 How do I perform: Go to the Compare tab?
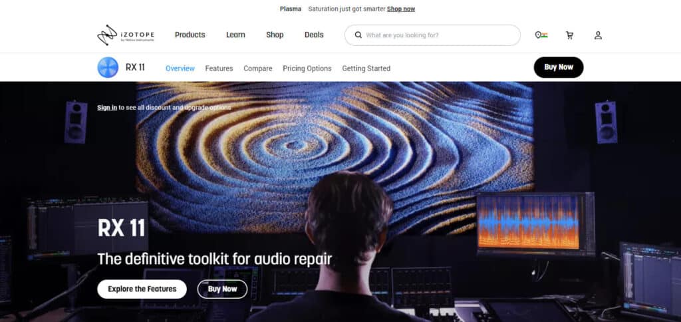258,69
